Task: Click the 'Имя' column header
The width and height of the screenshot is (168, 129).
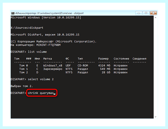Action: pyautogui.click(x=37, y=59)
